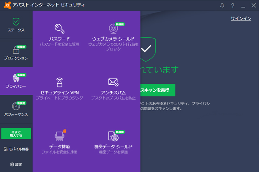Select the プロテクション menu label

[x=16, y=58]
